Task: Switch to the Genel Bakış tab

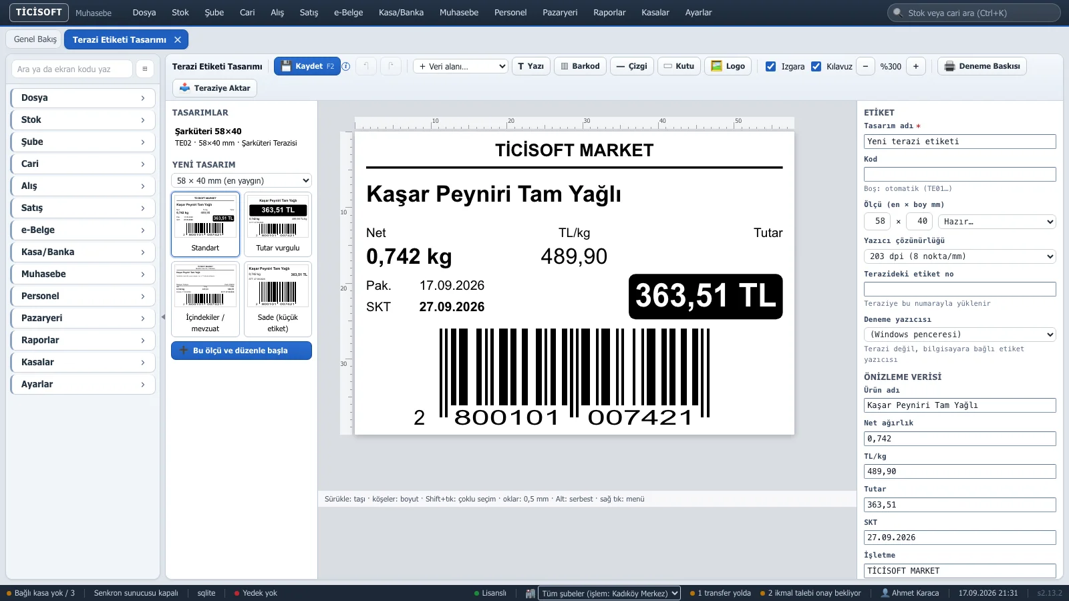Action: 35,39
